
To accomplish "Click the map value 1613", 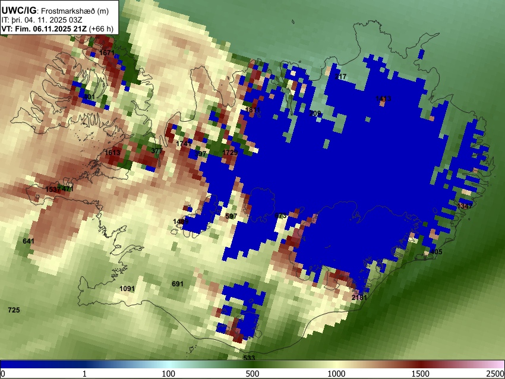I will pos(113,152).
